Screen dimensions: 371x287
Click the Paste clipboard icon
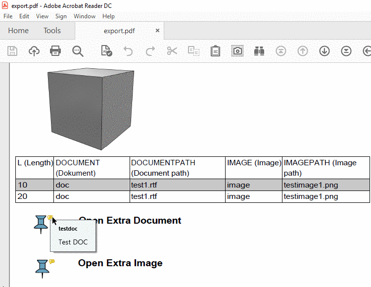pyautogui.click(x=215, y=51)
